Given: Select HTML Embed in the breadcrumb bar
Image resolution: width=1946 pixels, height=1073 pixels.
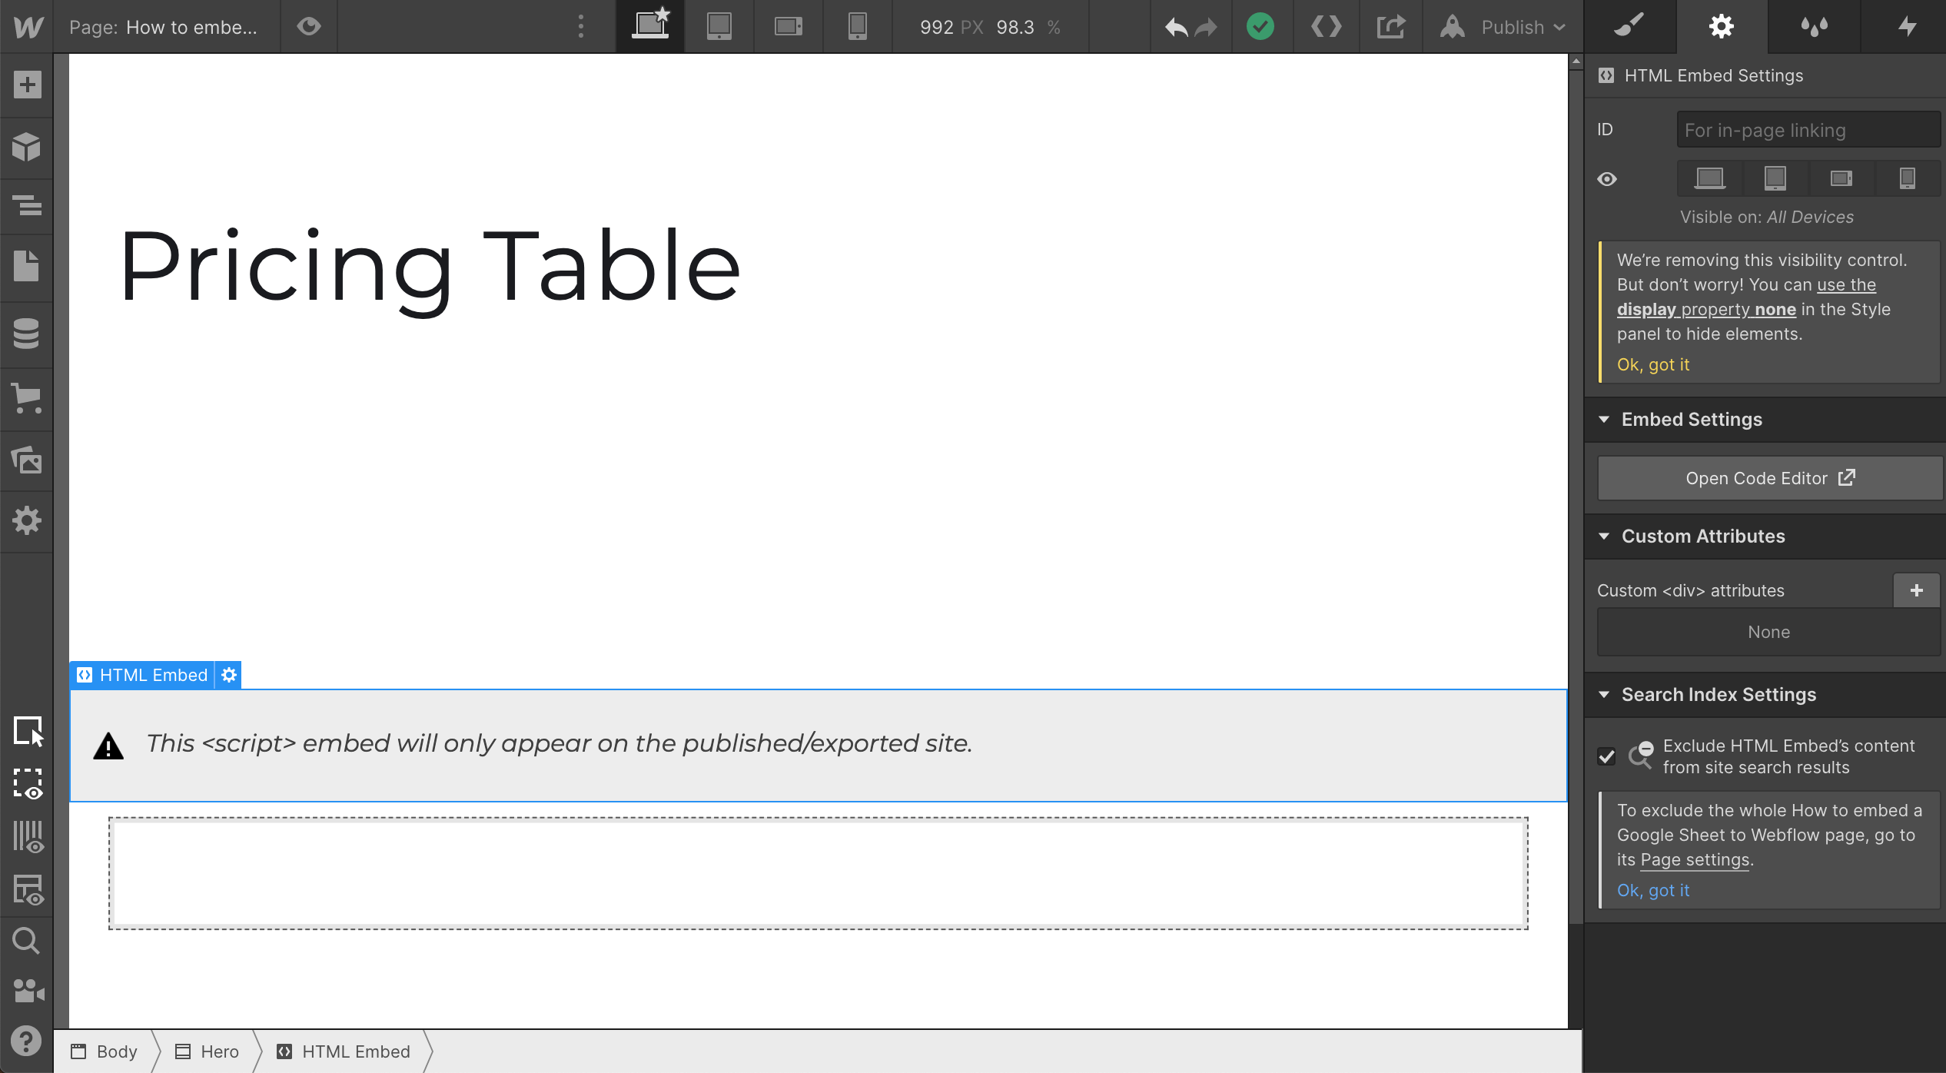Looking at the screenshot, I should point(344,1051).
